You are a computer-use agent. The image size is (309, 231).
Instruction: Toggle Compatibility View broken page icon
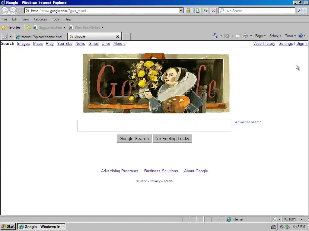tap(198, 11)
